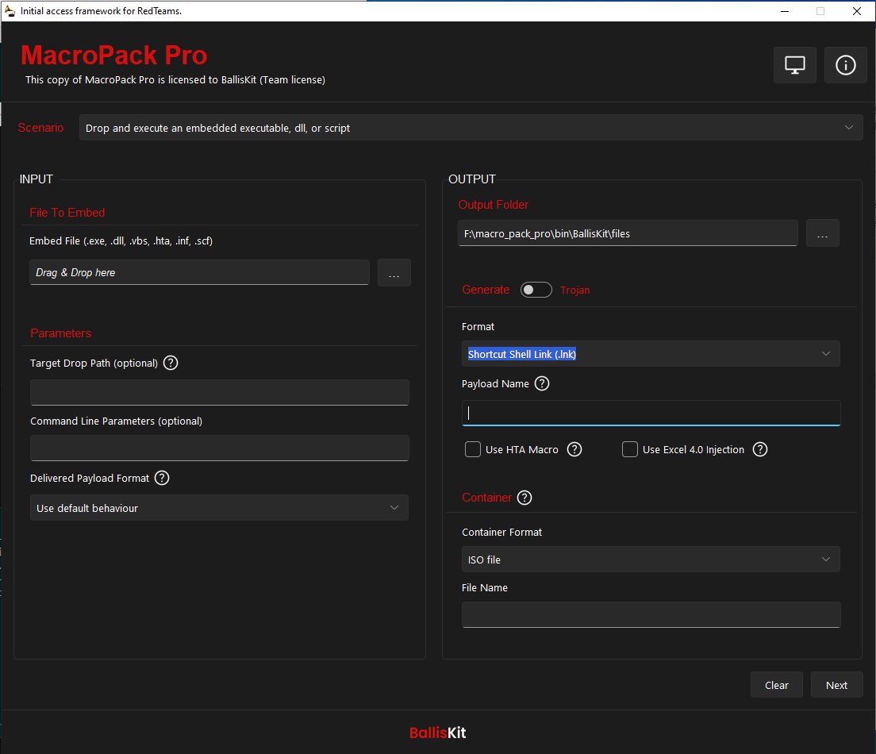Open the Scenario dropdown

click(471, 128)
